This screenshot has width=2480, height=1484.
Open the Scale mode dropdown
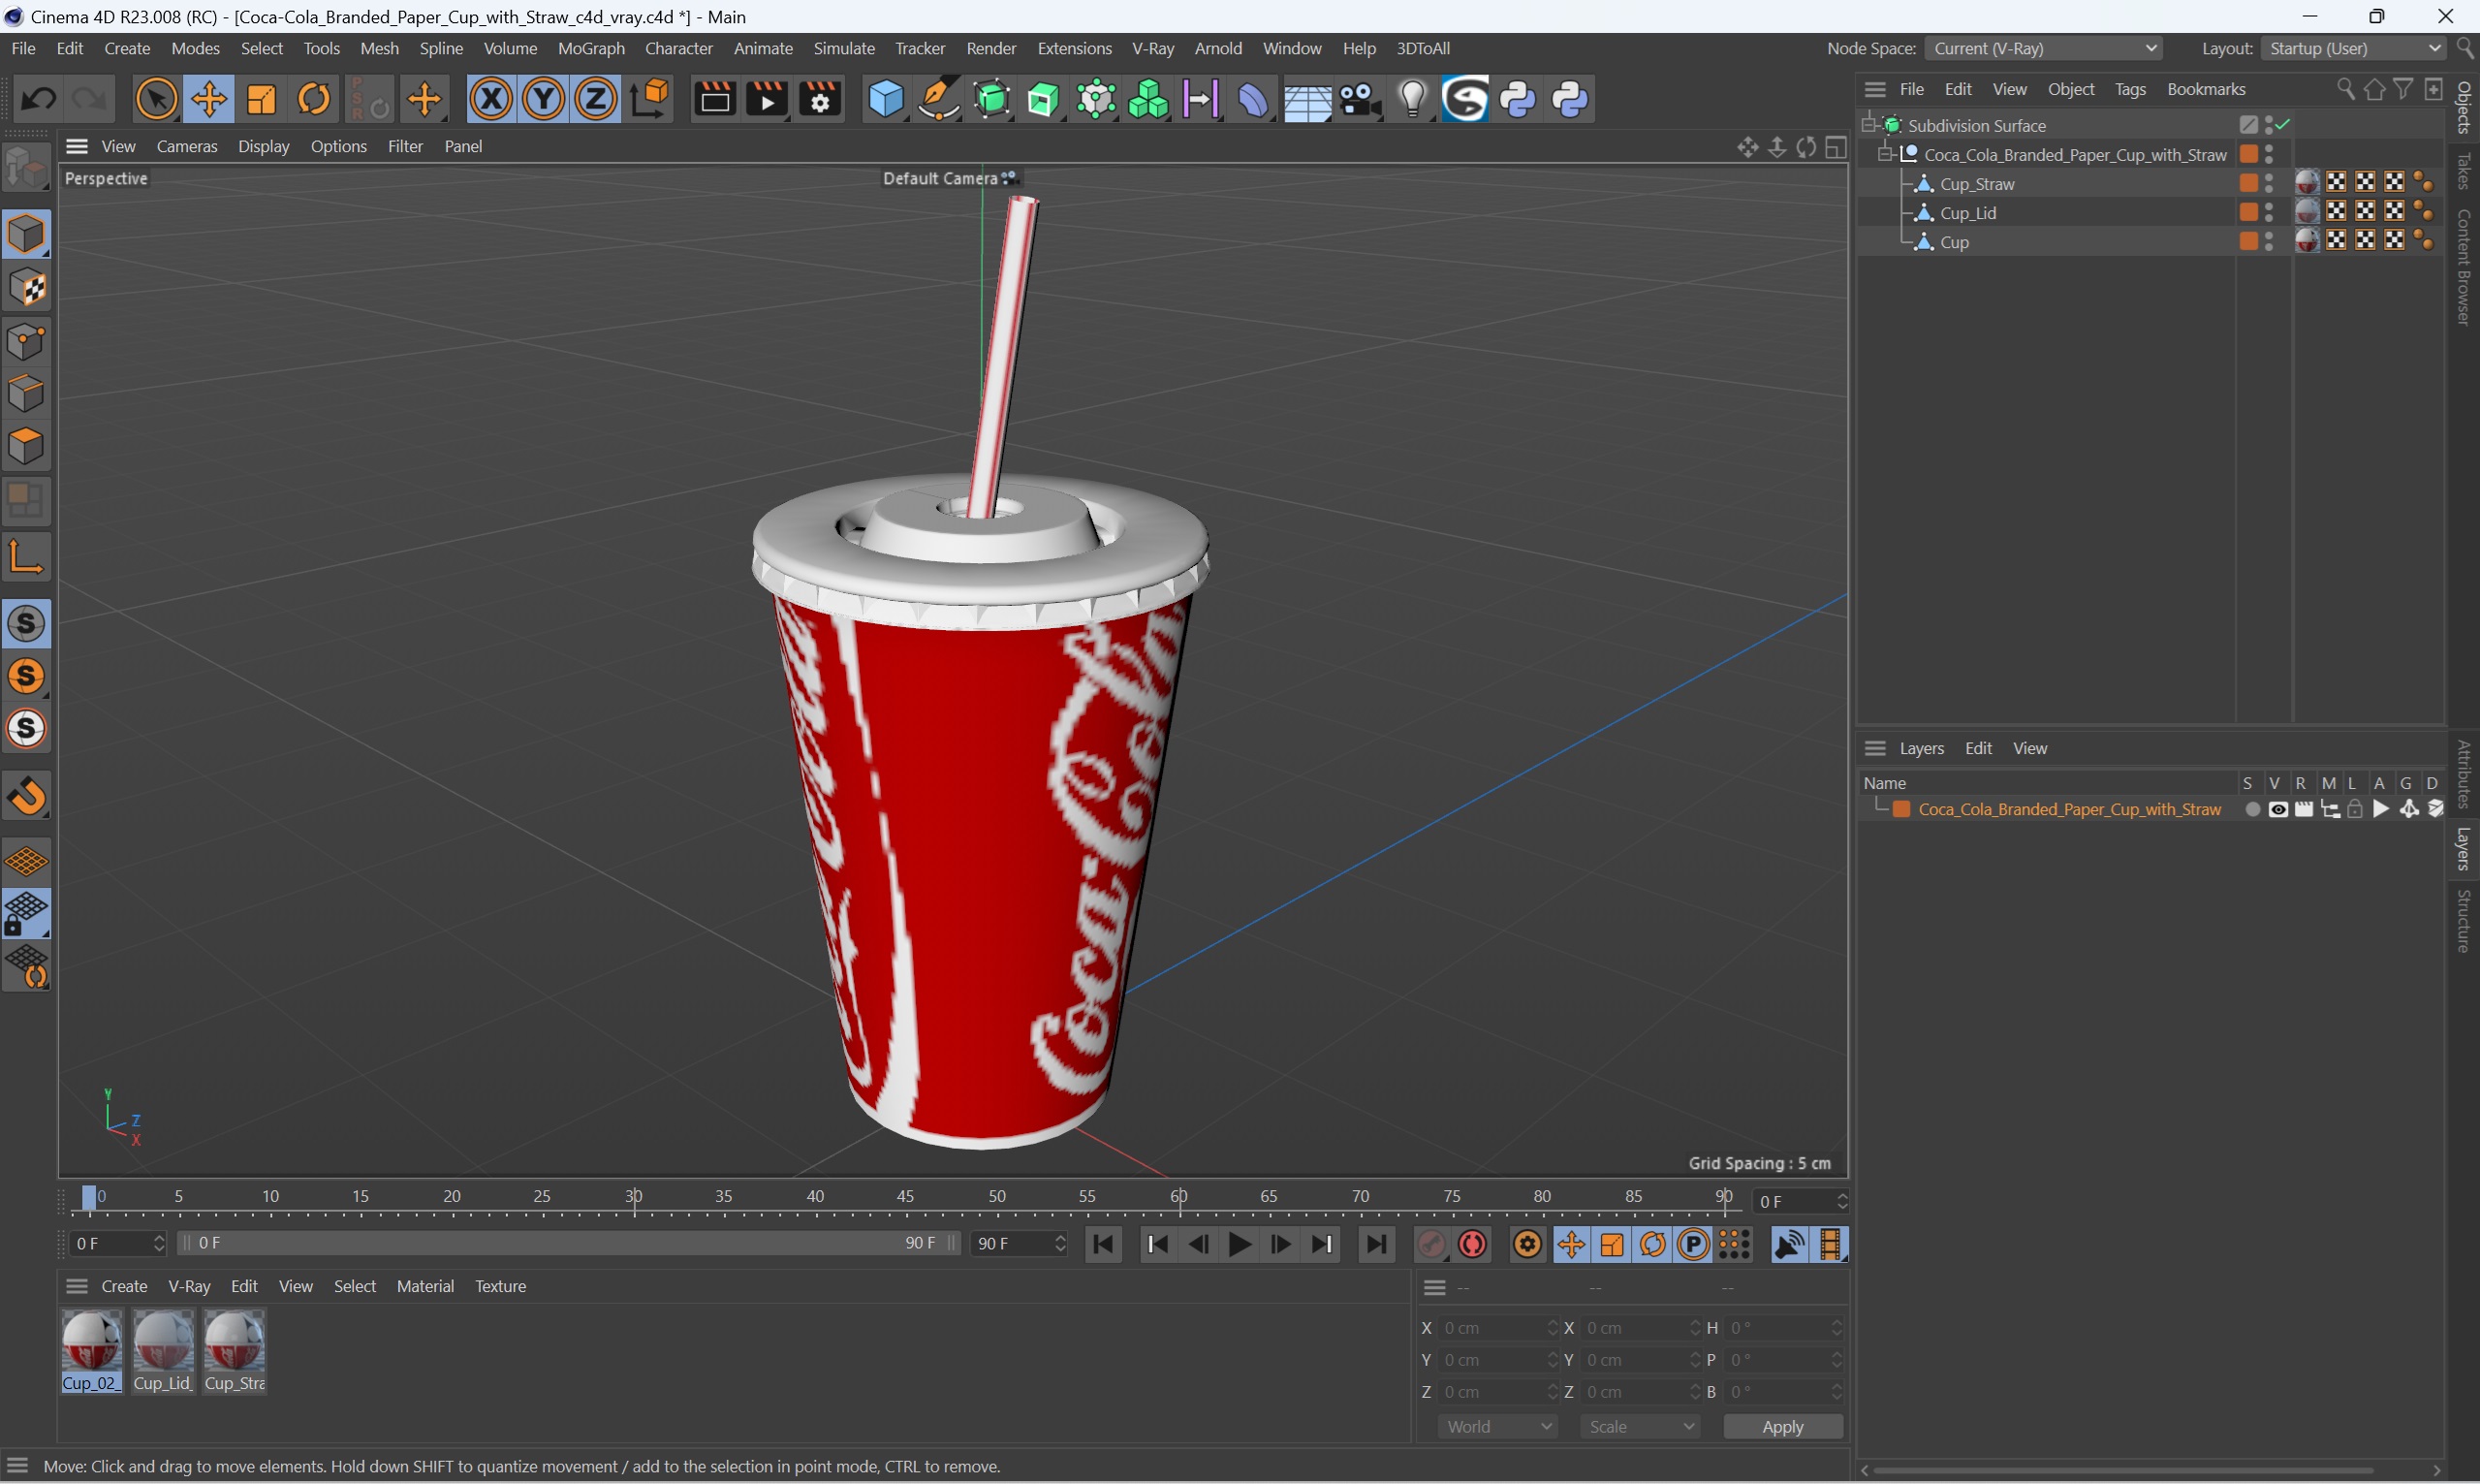(x=1640, y=1427)
